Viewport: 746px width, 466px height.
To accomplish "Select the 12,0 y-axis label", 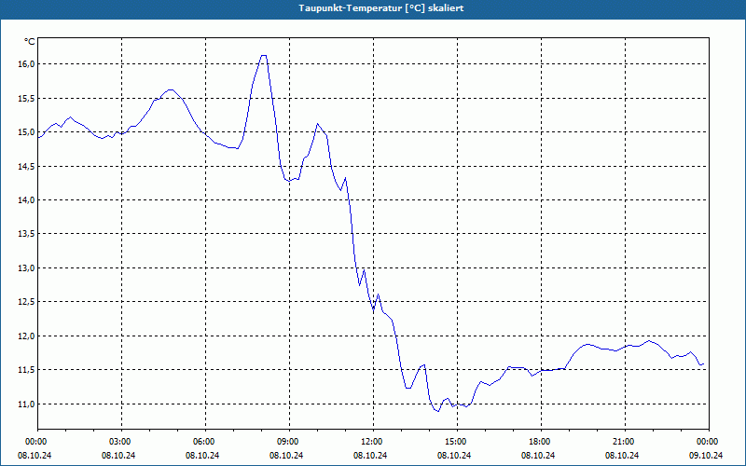I will (x=27, y=336).
